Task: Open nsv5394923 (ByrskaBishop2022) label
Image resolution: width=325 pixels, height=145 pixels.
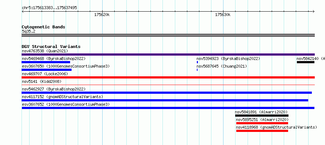Action: click(x=228, y=59)
